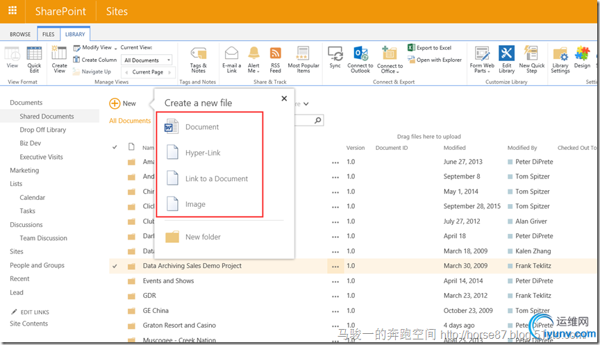Switch to the BROWSE ribbon tab
The width and height of the screenshot is (600, 345).
tap(20, 34)
